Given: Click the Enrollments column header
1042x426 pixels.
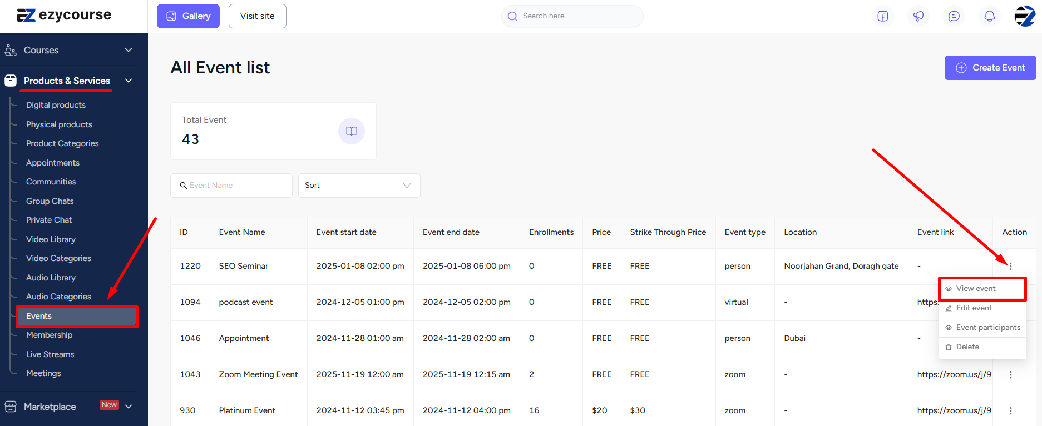Looking at the screenshot, I should click(551, 232).
